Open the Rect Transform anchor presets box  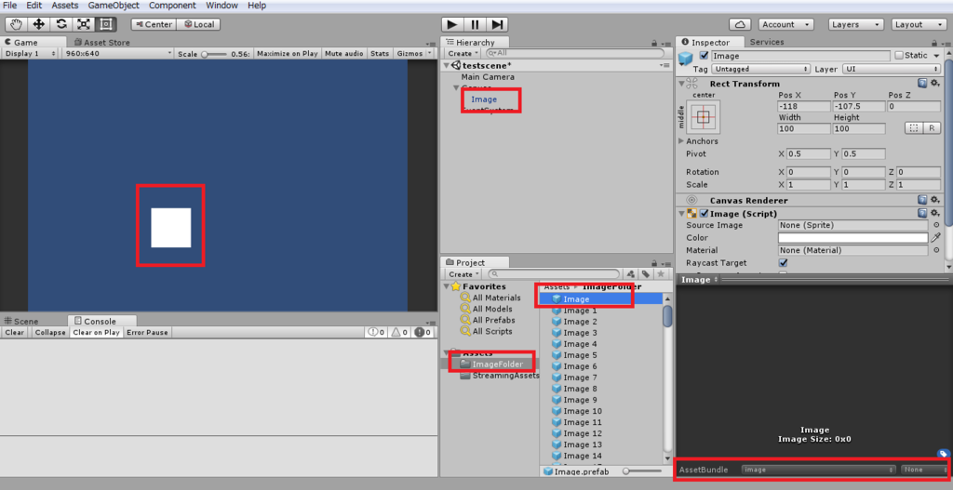coord(704,116)
